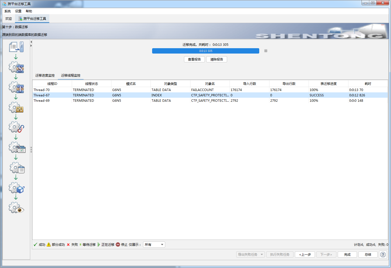Select the gear icon with letter S
Screen dimensions: 391x268
coord(16,67)
